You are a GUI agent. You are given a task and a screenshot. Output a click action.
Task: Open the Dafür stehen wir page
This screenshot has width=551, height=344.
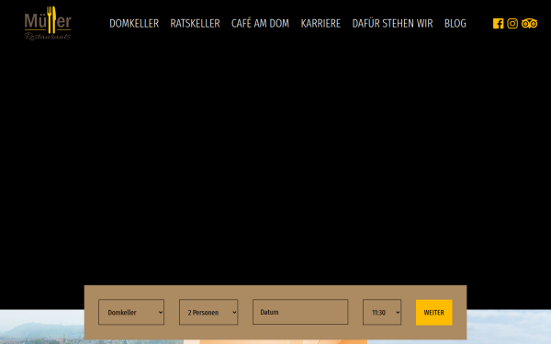(392, 24)
